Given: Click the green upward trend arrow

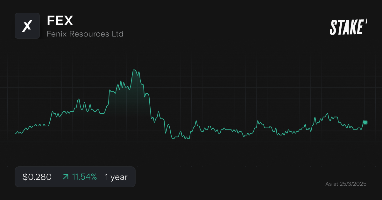Looking at the screenshot, I should tap(65, 177).
